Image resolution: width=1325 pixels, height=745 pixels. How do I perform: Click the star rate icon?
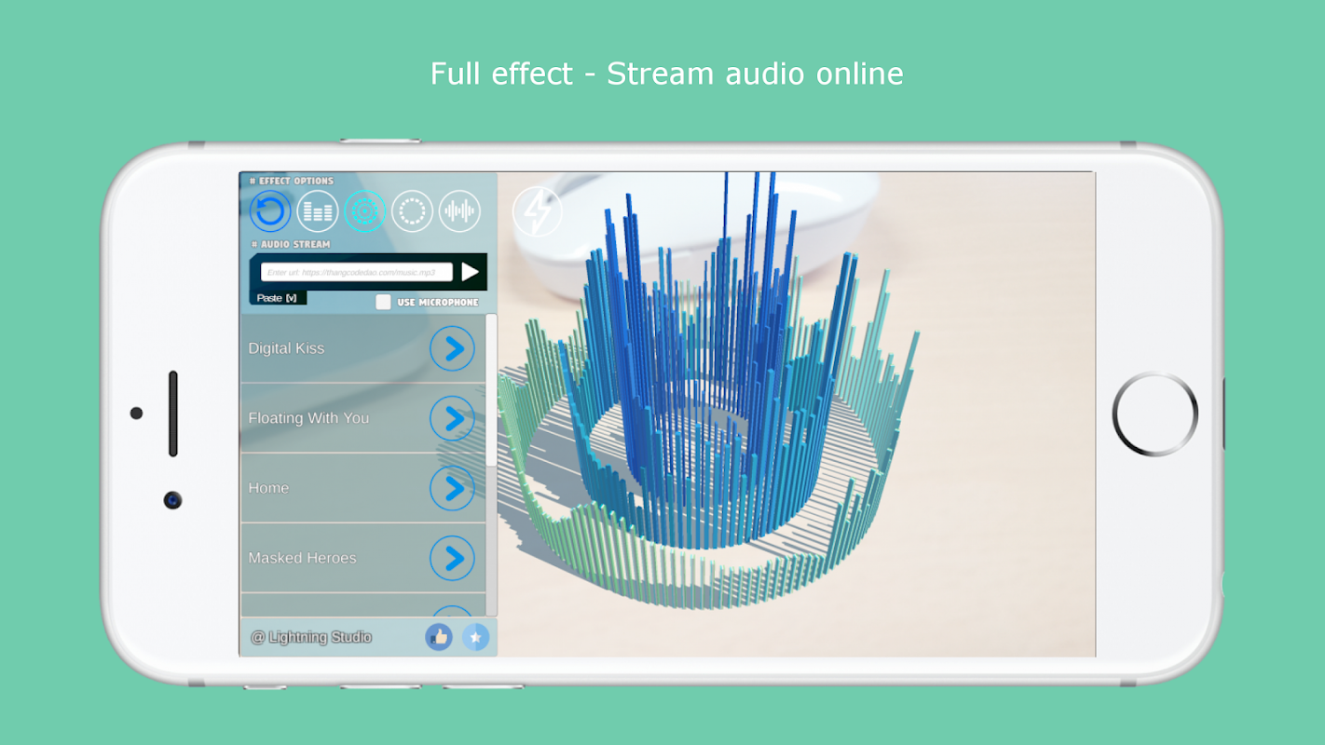tap(475, 637)
